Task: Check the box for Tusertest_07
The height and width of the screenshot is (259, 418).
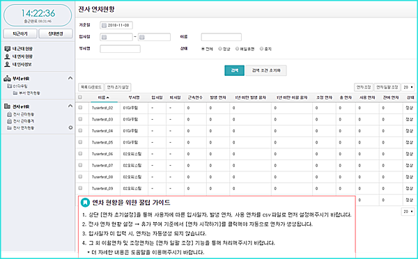Action: pos(80,165)
